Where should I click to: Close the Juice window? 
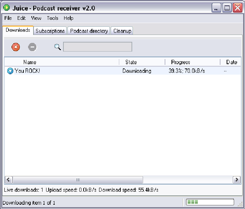pyautogui.click(x=237, y=8)
